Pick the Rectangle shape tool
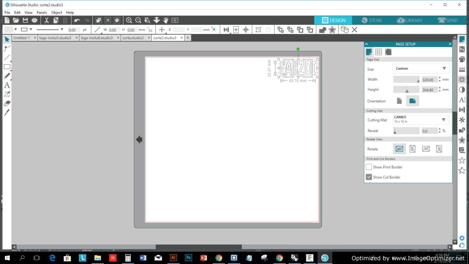Image resolution: width=469 pixels, height=264 pixels. point(7,67)
